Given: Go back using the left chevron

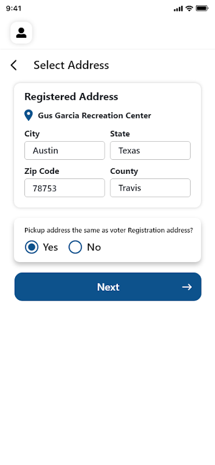Looking at the screenshot, I should click(13, 65).
